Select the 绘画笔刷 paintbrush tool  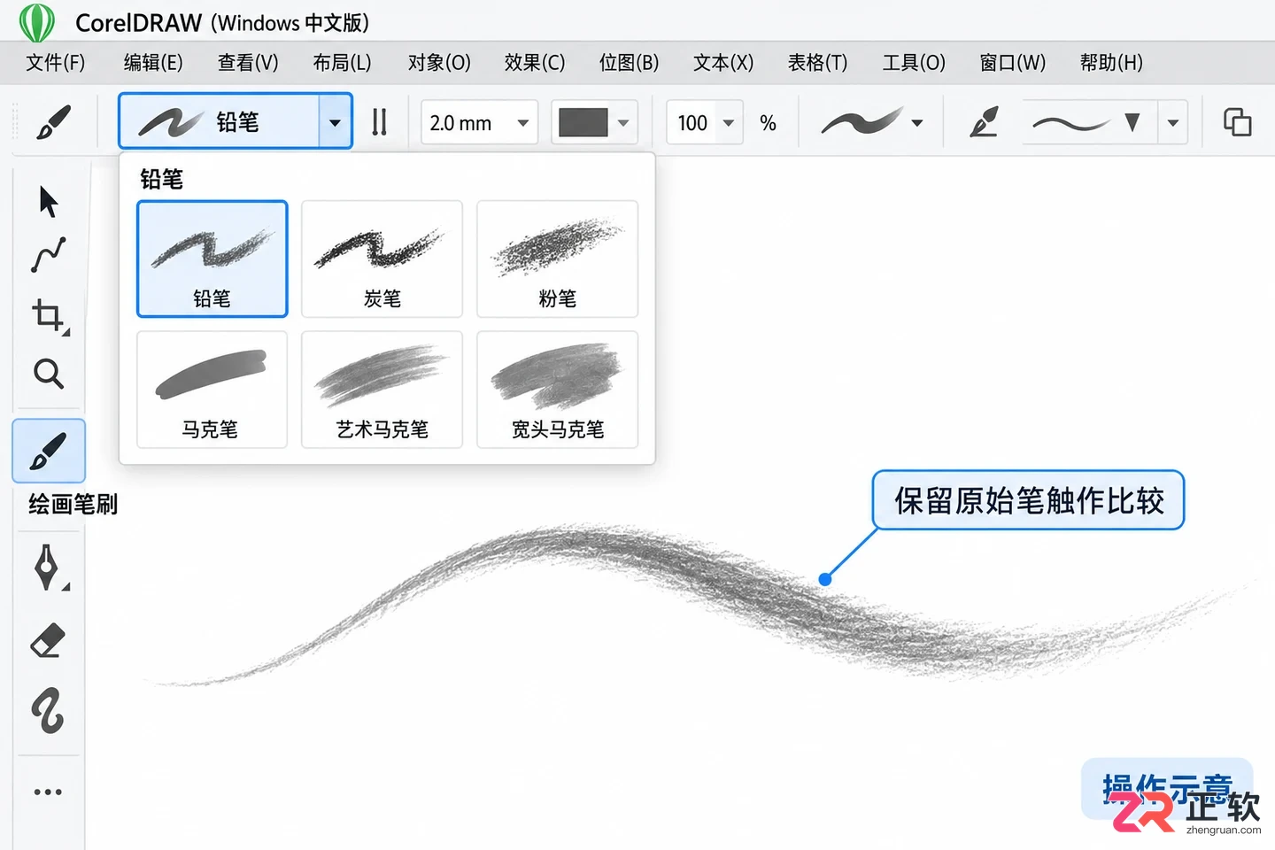click(x=49, y=451)
